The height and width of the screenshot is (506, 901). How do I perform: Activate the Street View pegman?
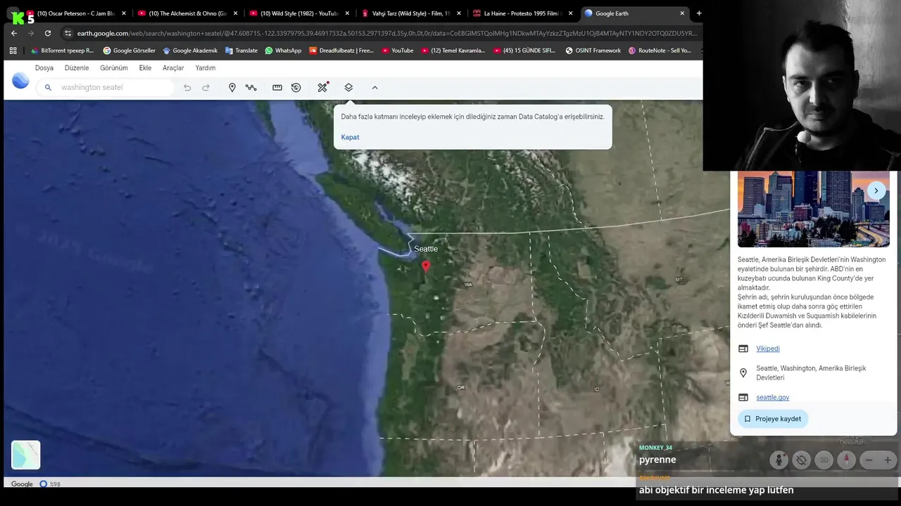click(x=779, y=460)
